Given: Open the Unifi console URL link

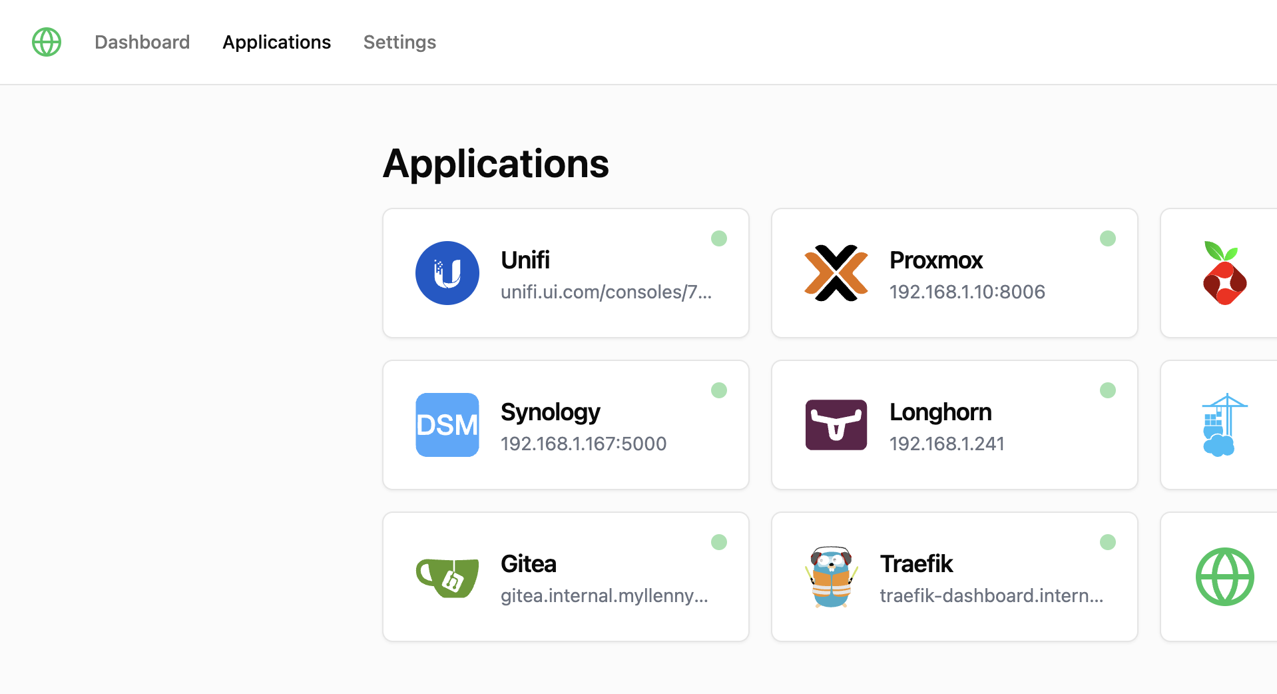Looking at the screenshot, I should coord(606,292).
